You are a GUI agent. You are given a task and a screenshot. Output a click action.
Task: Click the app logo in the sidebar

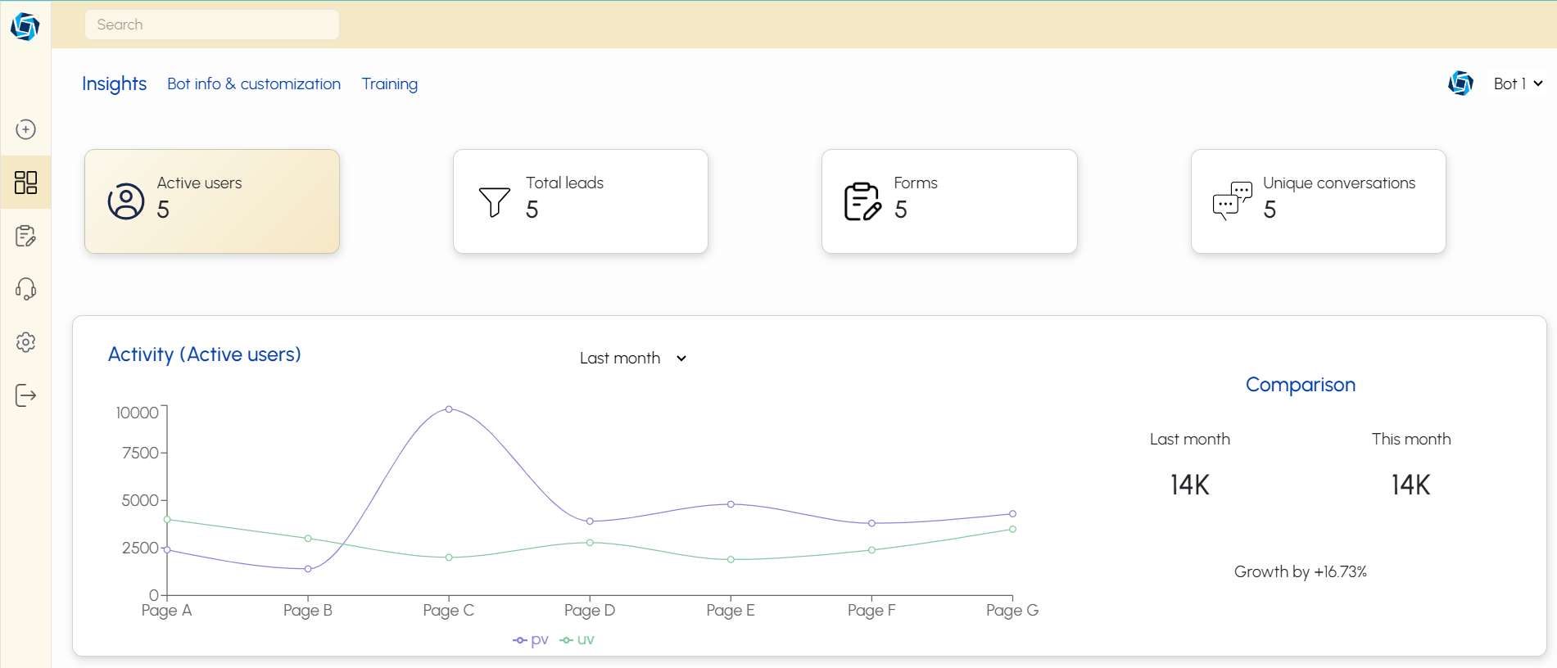25,26
